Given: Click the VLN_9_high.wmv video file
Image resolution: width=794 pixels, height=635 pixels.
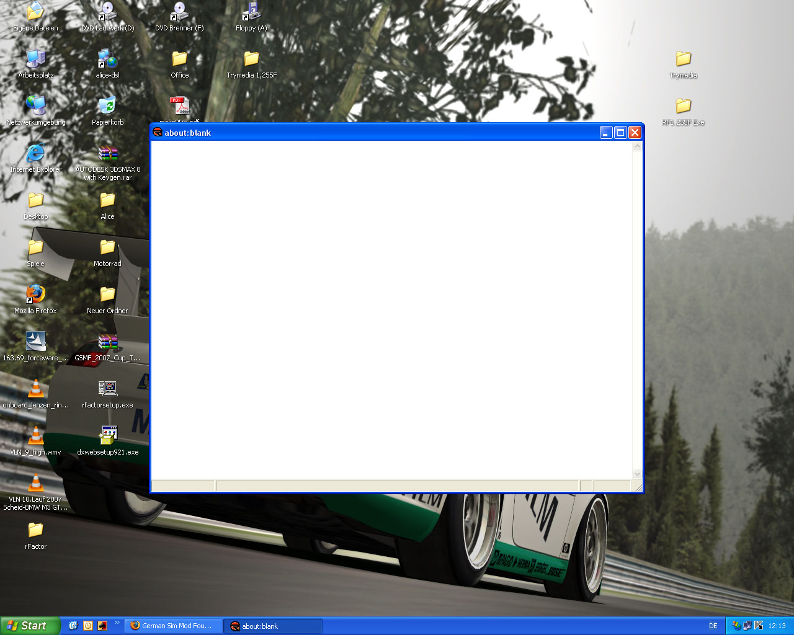Looking at the screenshot, I should pos(35,435).
